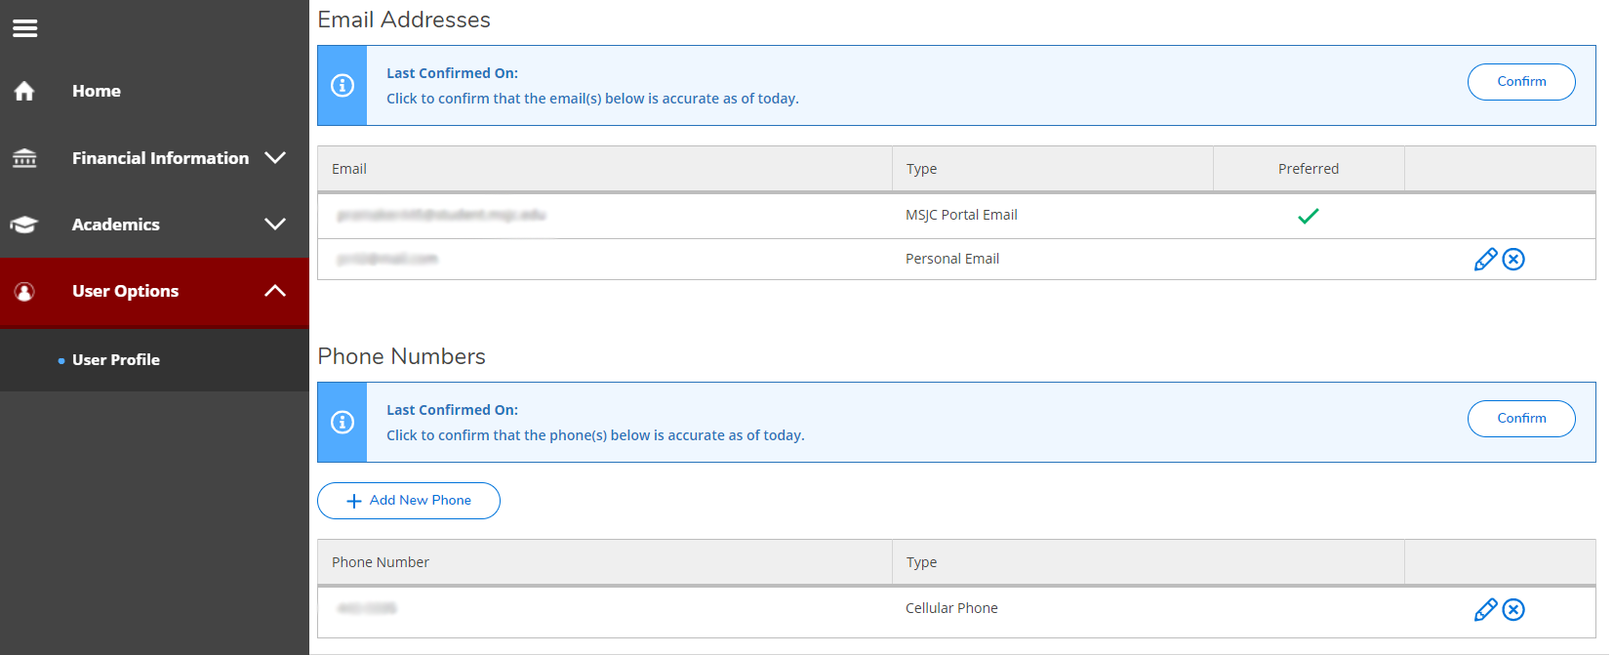1613x655 pixels.
Task: Click the Academics graduation cap icon
Action: (x=24, y=225)
